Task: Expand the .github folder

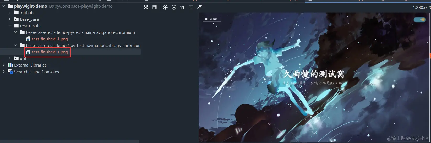Action: [x=9, y=13]
